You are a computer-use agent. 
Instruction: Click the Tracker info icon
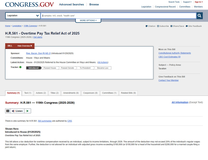pyautogui.click(x=20, y=67)
